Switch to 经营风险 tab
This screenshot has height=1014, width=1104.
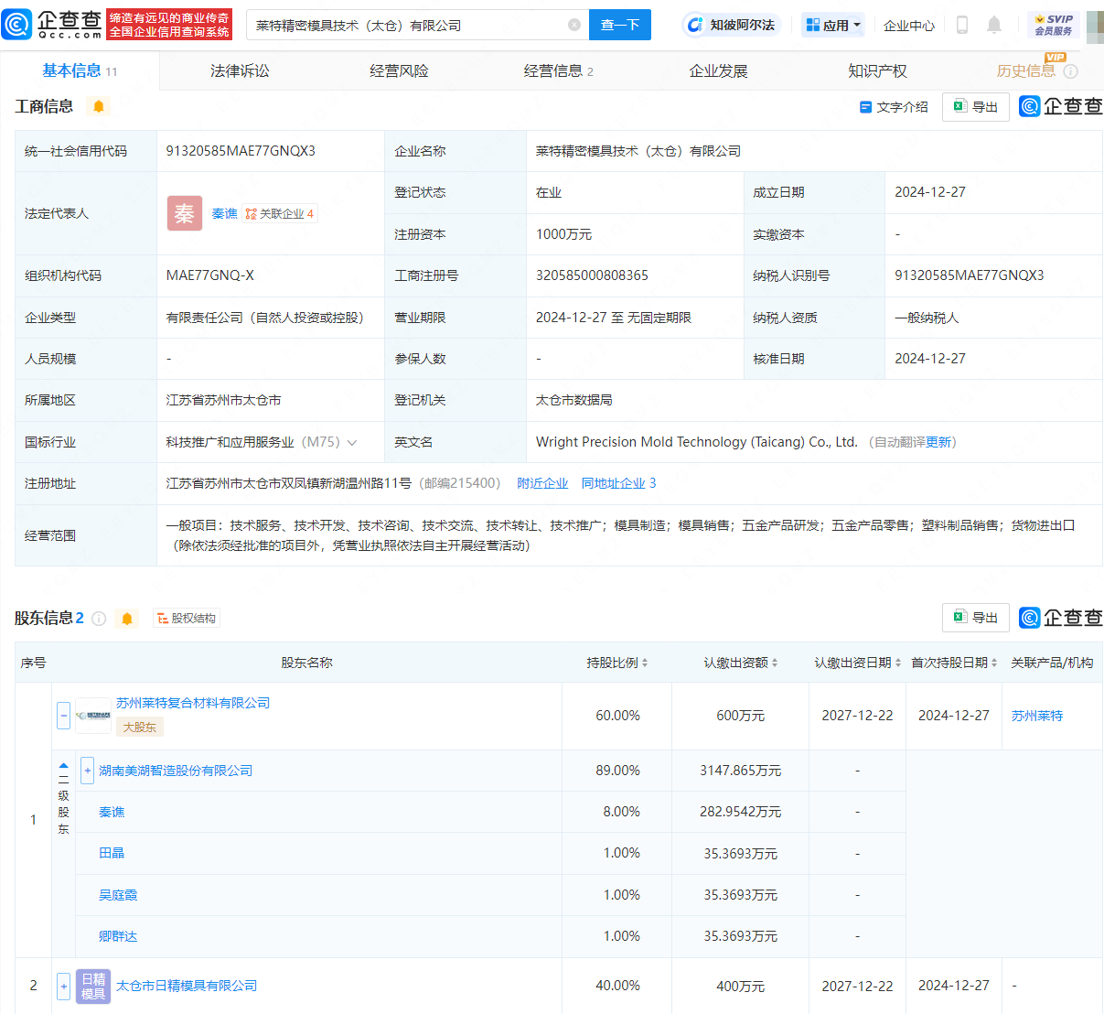click(x=399, y=71)
